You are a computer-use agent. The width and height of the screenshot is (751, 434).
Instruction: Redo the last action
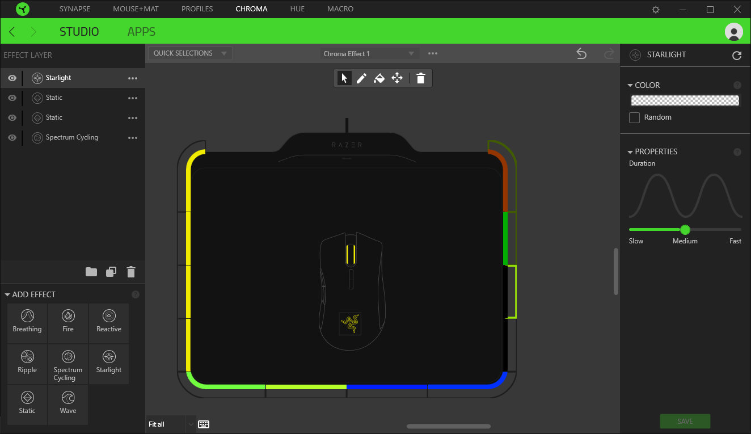click(609, 53)
